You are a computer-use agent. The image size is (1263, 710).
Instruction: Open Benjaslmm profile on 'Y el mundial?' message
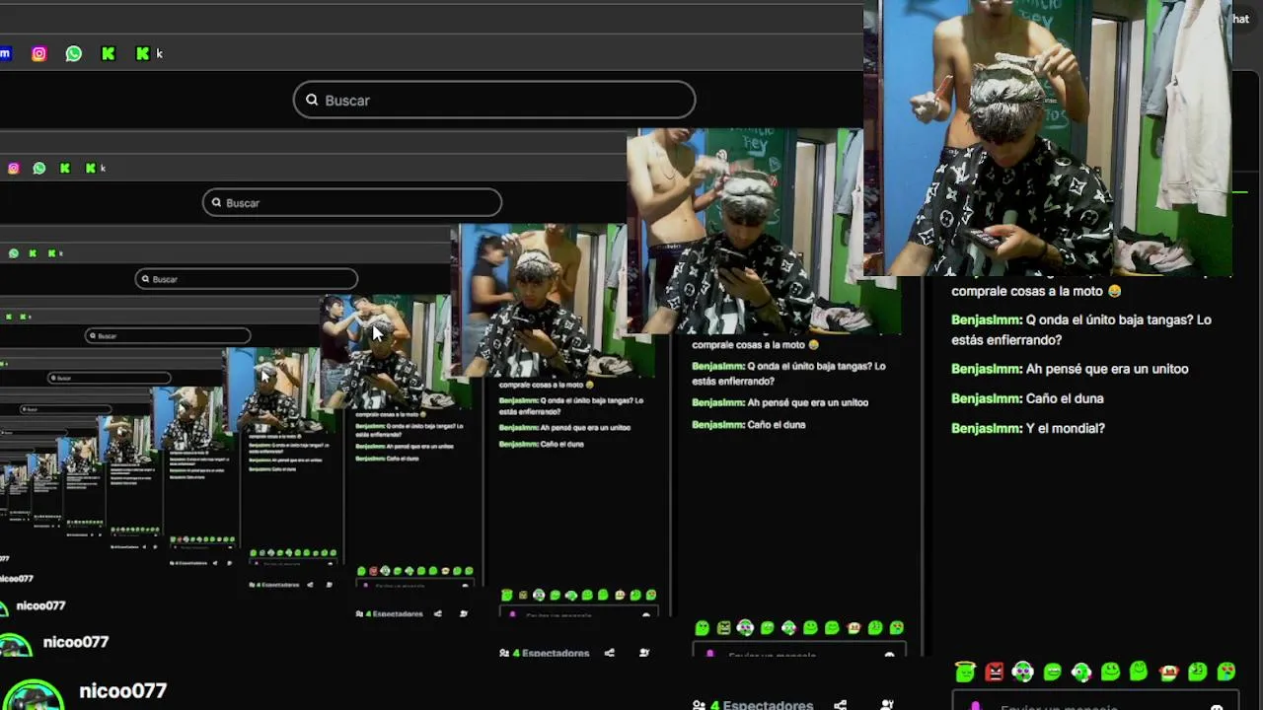coord(987,428)
